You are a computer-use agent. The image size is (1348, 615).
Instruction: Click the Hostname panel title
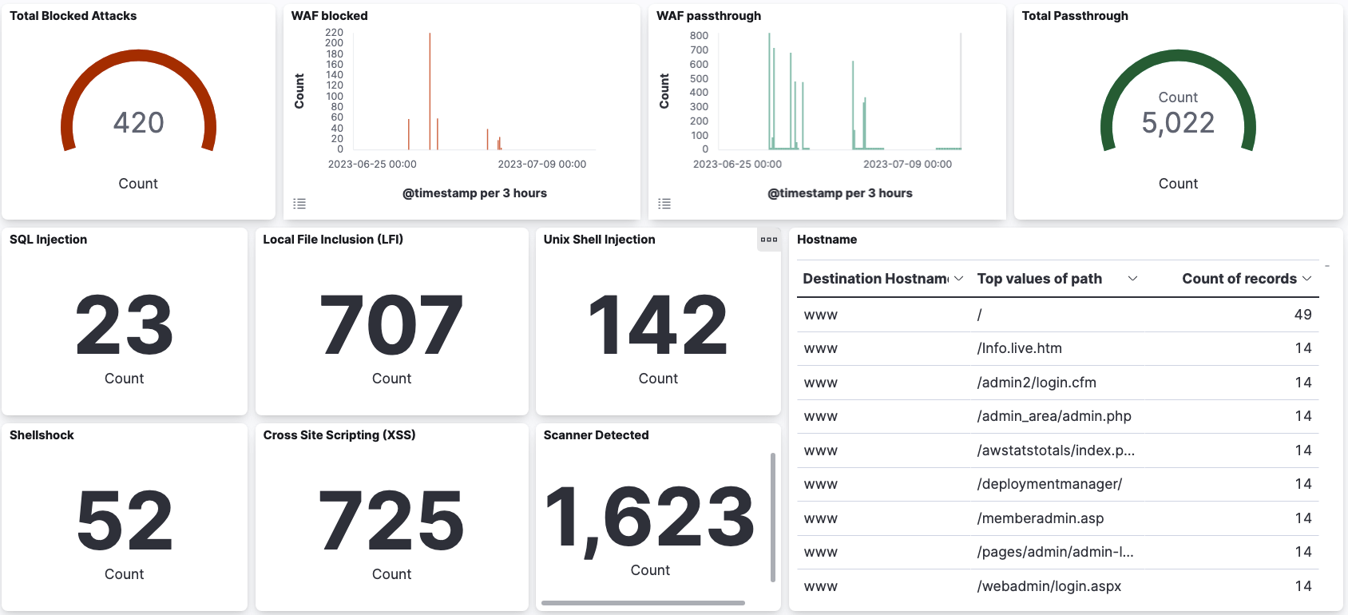(x=827, y=240)
